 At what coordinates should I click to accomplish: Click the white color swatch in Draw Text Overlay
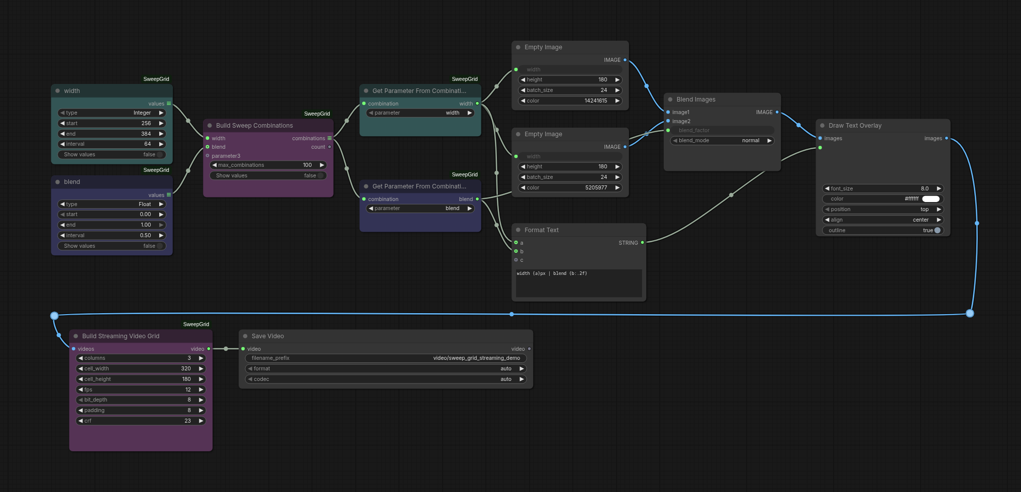tap(931, 199)
